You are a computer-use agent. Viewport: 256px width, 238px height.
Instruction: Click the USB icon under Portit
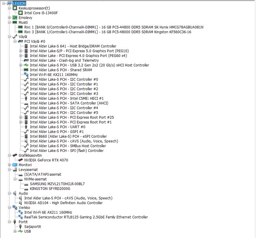click(x=21, y=231)
